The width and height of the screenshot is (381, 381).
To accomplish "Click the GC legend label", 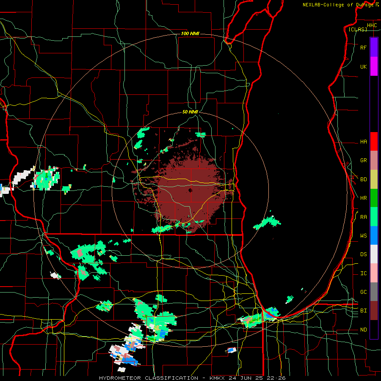I will tap(363, 292).
